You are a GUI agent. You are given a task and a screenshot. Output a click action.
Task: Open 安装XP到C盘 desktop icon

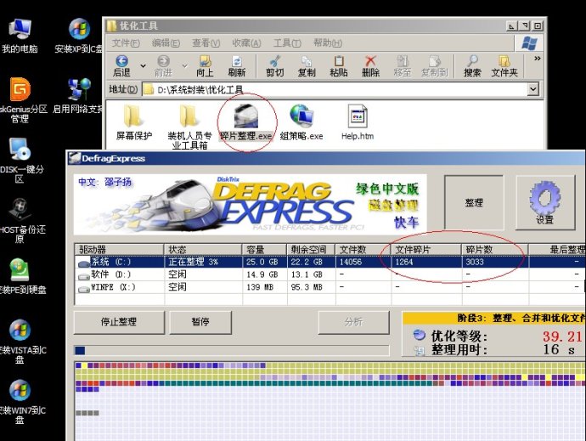[x=78, y=36]
